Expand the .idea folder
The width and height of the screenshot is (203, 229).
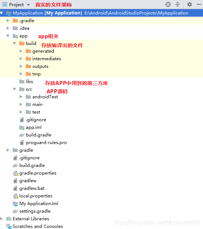pyautogui.click(x=8, y=28)
